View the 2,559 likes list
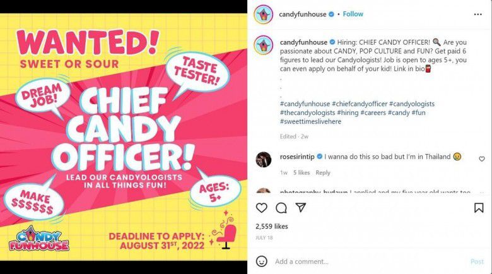 (x=272, y=226)
